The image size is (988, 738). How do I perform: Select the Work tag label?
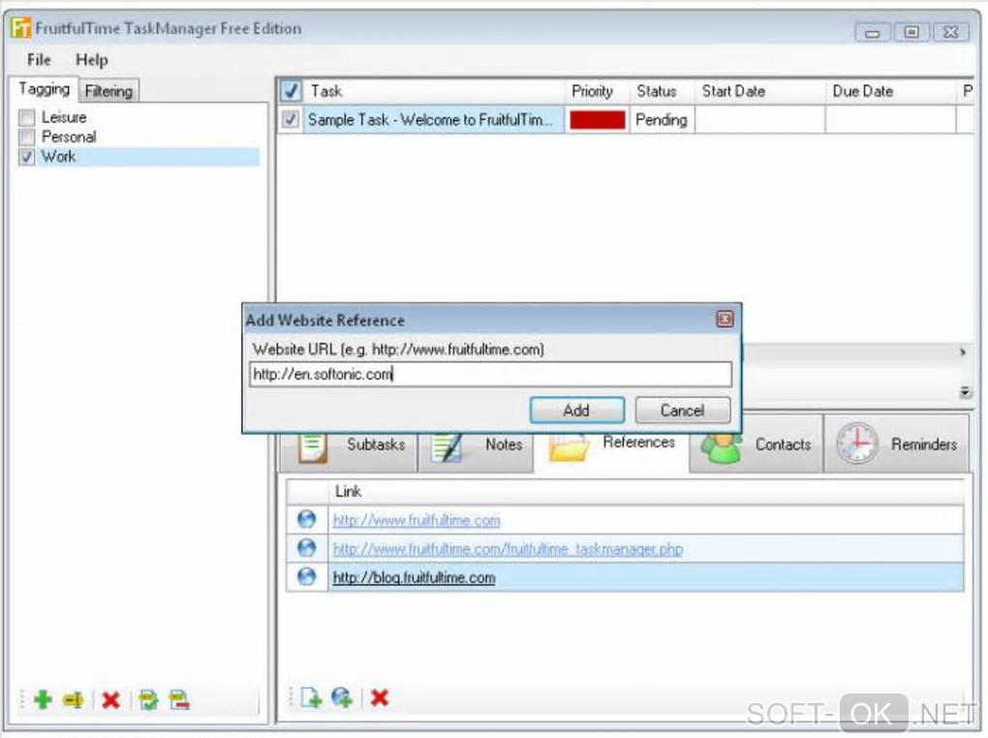click(58, 156)
